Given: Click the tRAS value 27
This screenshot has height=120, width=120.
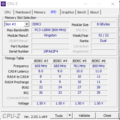Looking at the screenshot, I should pyautogui.click(x=79, y=87).
